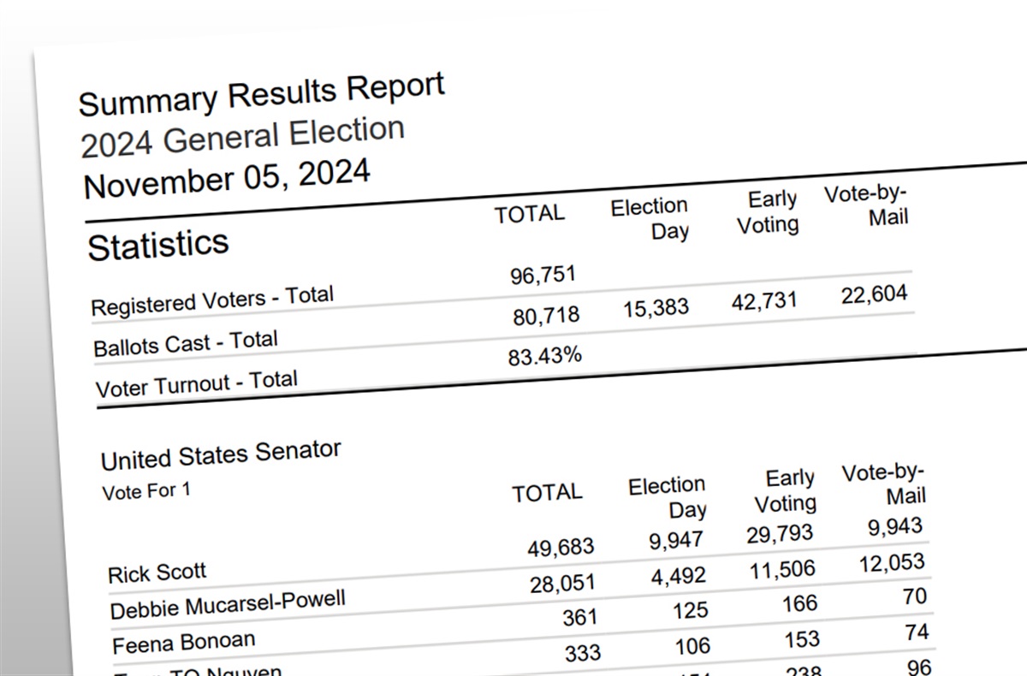The image size is (1027, 676).
Task: Click the date "November 05, 2024"
Action: click(x=227, y=179)
